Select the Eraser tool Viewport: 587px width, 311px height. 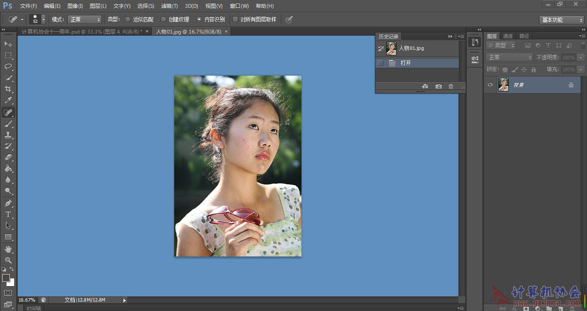pyautogui.click(x=8, y=157)
